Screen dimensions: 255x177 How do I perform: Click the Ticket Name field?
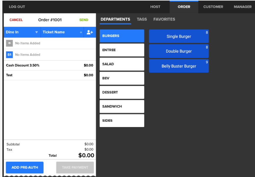coord(59,32)
